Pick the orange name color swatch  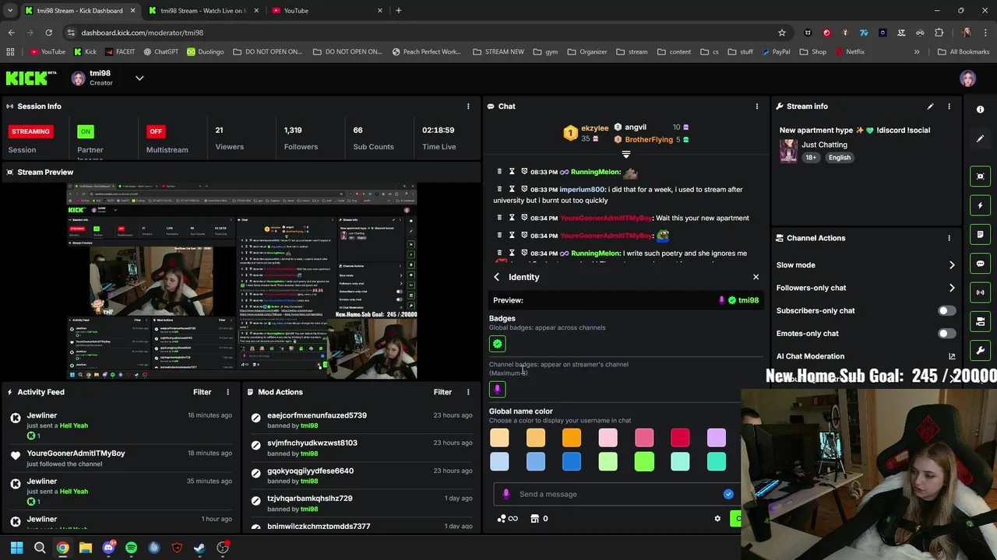tap(572, 439)
